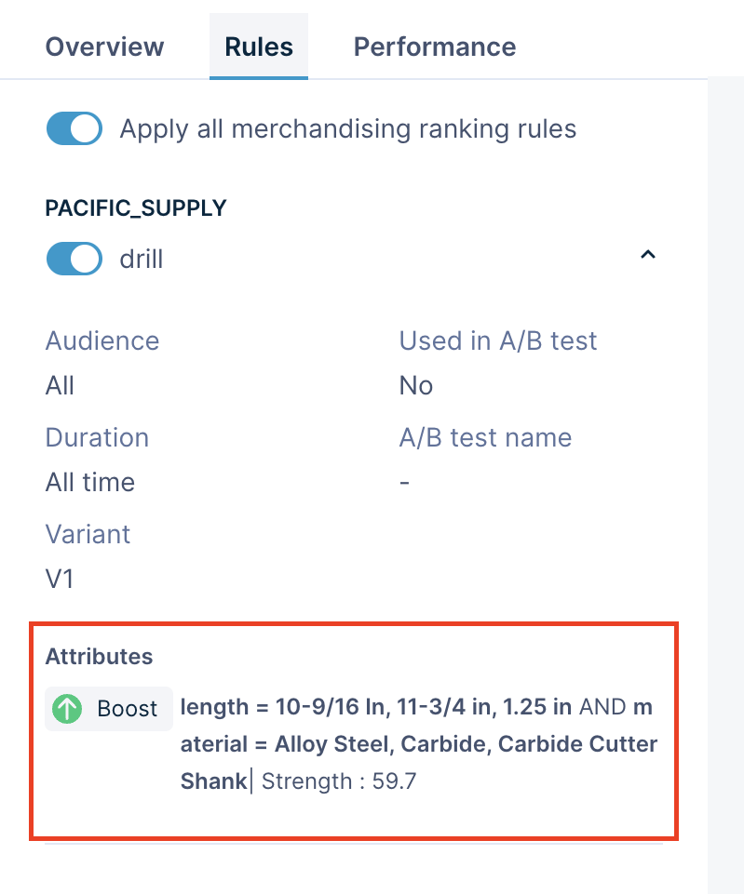This screenshot has height=894, width=744.
Task: Collapse the drill rule with the chevron
Action: point(648,255)
